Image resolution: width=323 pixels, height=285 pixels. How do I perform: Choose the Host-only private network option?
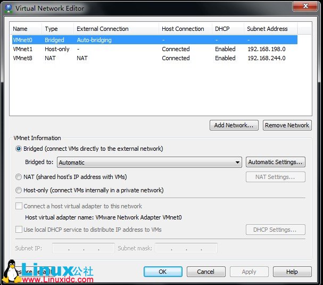(x=19, y=190)
